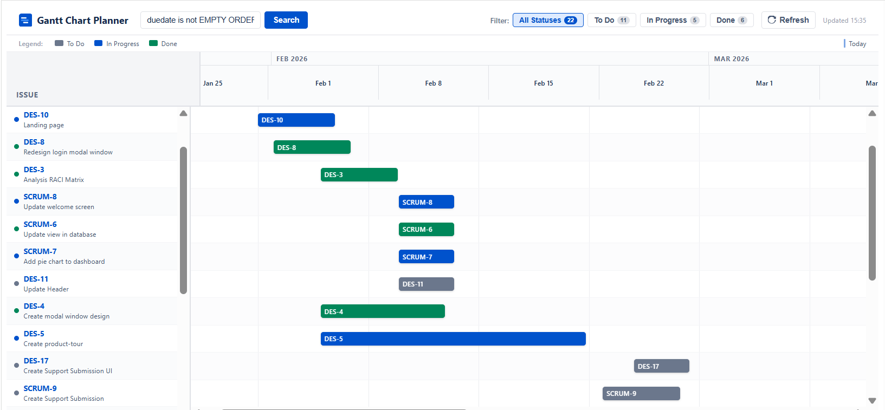
Task: Open issue link SCRUM-8
Action: pos(40,197)
